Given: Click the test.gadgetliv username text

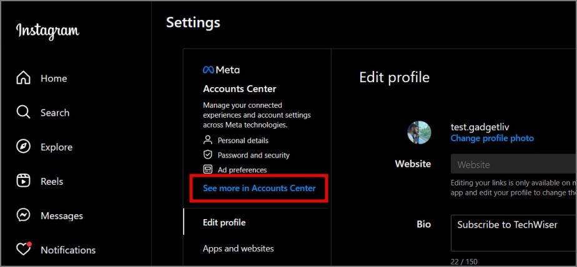Looking at the screenshot, I should (x=480, y=127).
